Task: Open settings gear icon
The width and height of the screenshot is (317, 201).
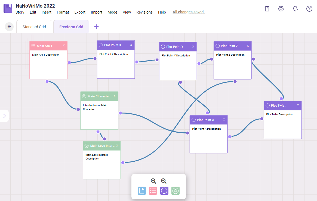Action: click(281, 9)
